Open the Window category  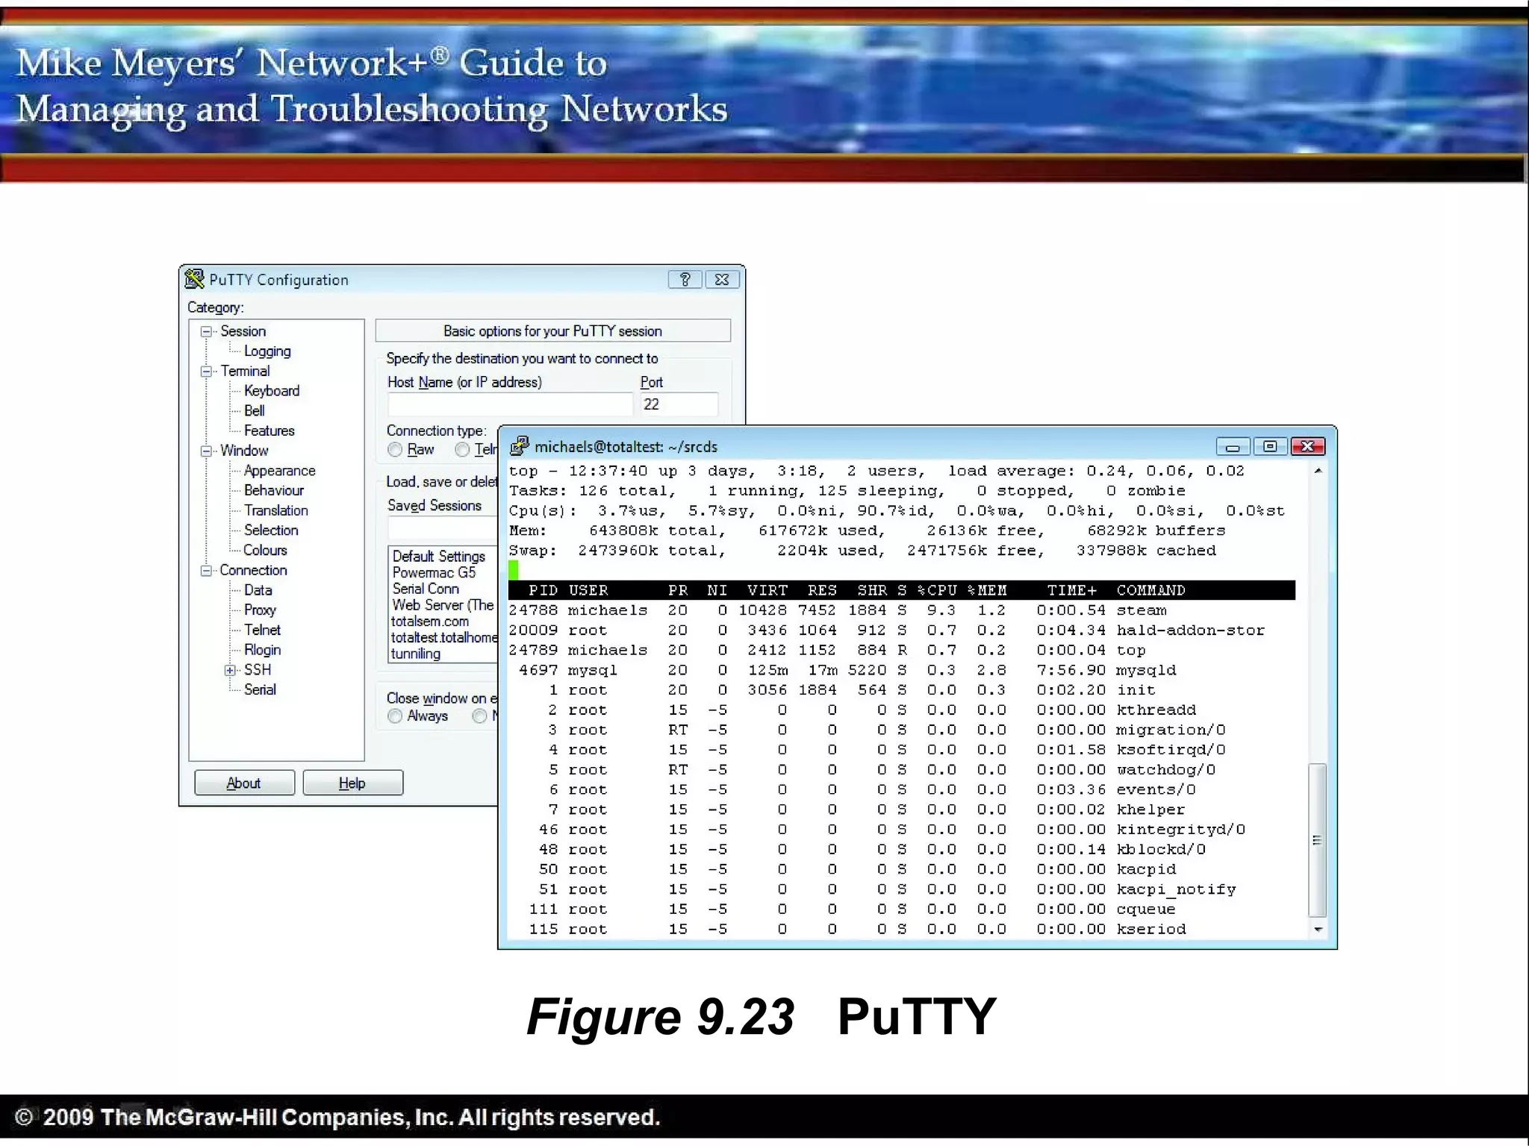point(244,451)
